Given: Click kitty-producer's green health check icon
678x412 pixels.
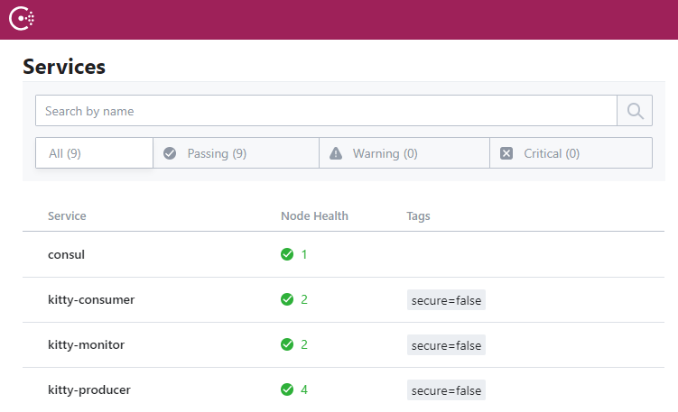Looking at the screenshot, I should (287, 389).
